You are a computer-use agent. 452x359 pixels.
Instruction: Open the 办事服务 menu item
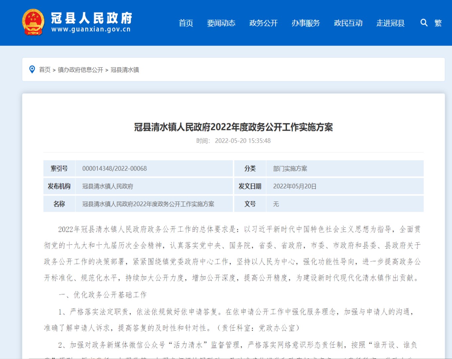306,23
